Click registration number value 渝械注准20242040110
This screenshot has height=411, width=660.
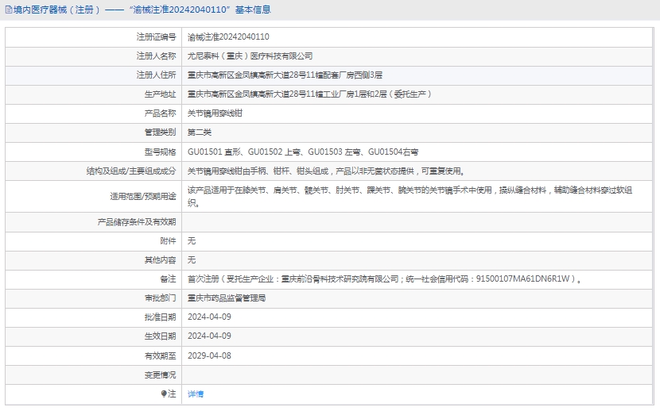[x=228, y=37]
